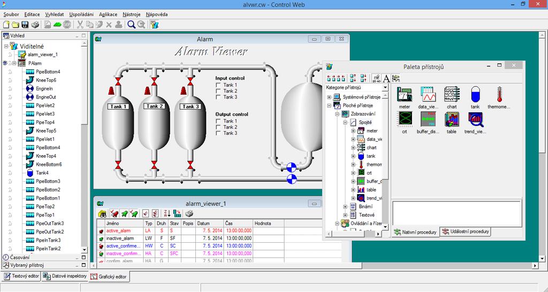Toggle the eye visibility icon beside PAlarm
The image size is (548, 292).
click(5, 63)
